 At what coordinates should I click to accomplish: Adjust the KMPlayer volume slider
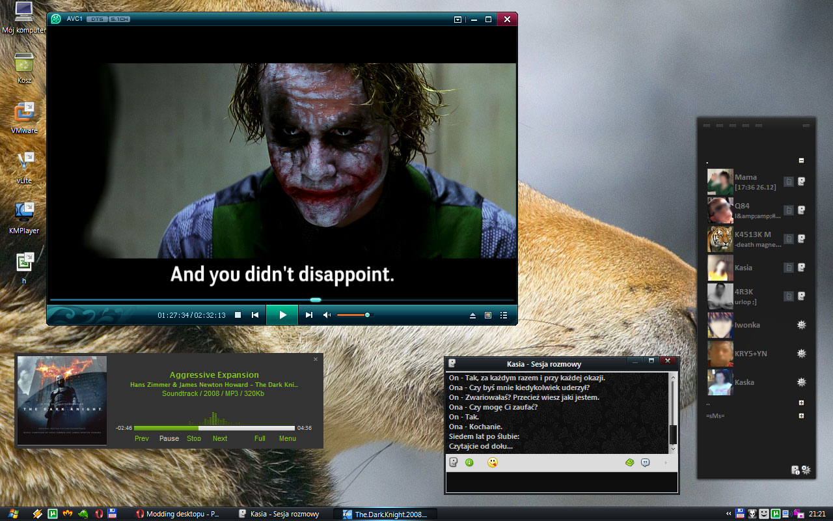355,315
